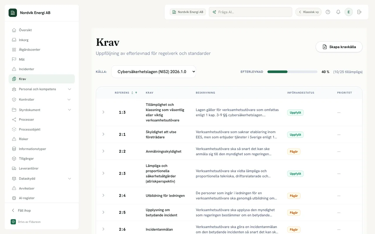Click the Informationstyper database icon
Image resolution: width=375 pixels, height=234 pixels.
(14, 149)
